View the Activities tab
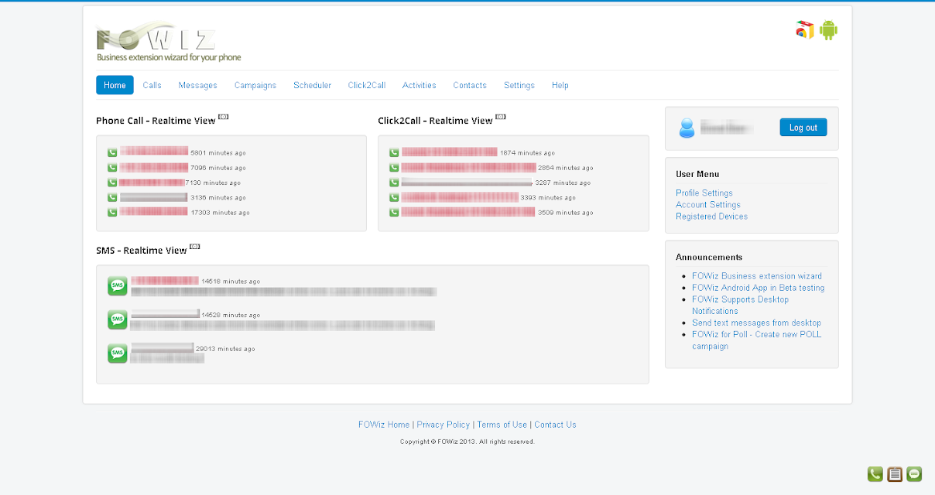The height and width of the screenshot is (495, 935). pyautogui.click(x=420, y=85)
